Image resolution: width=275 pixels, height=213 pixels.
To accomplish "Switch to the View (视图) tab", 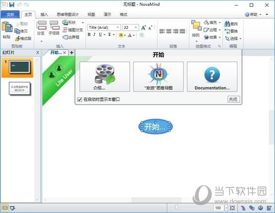I will [91, 15].
